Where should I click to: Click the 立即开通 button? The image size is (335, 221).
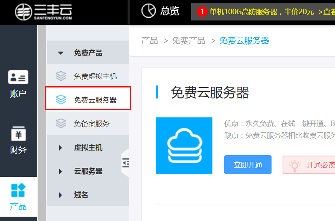248,165
